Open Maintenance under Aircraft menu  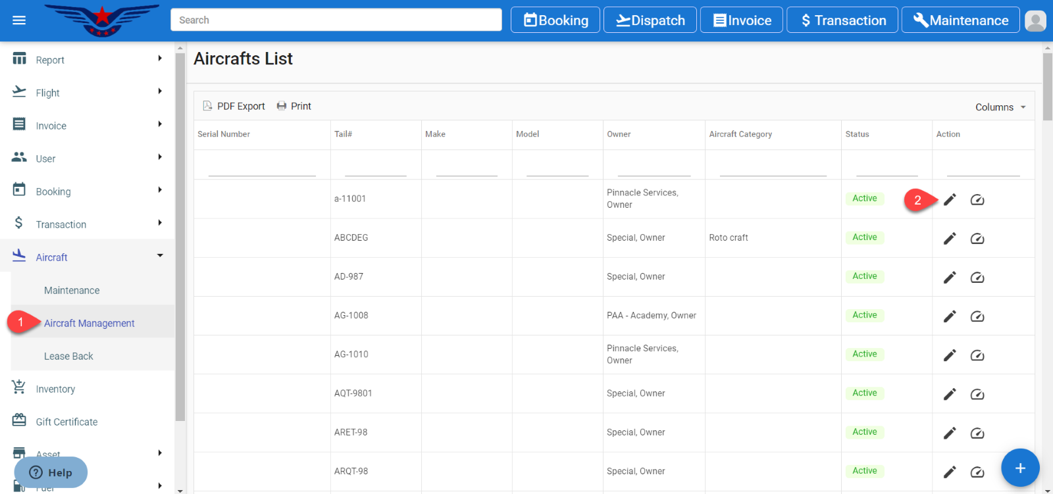pos(72,290)
